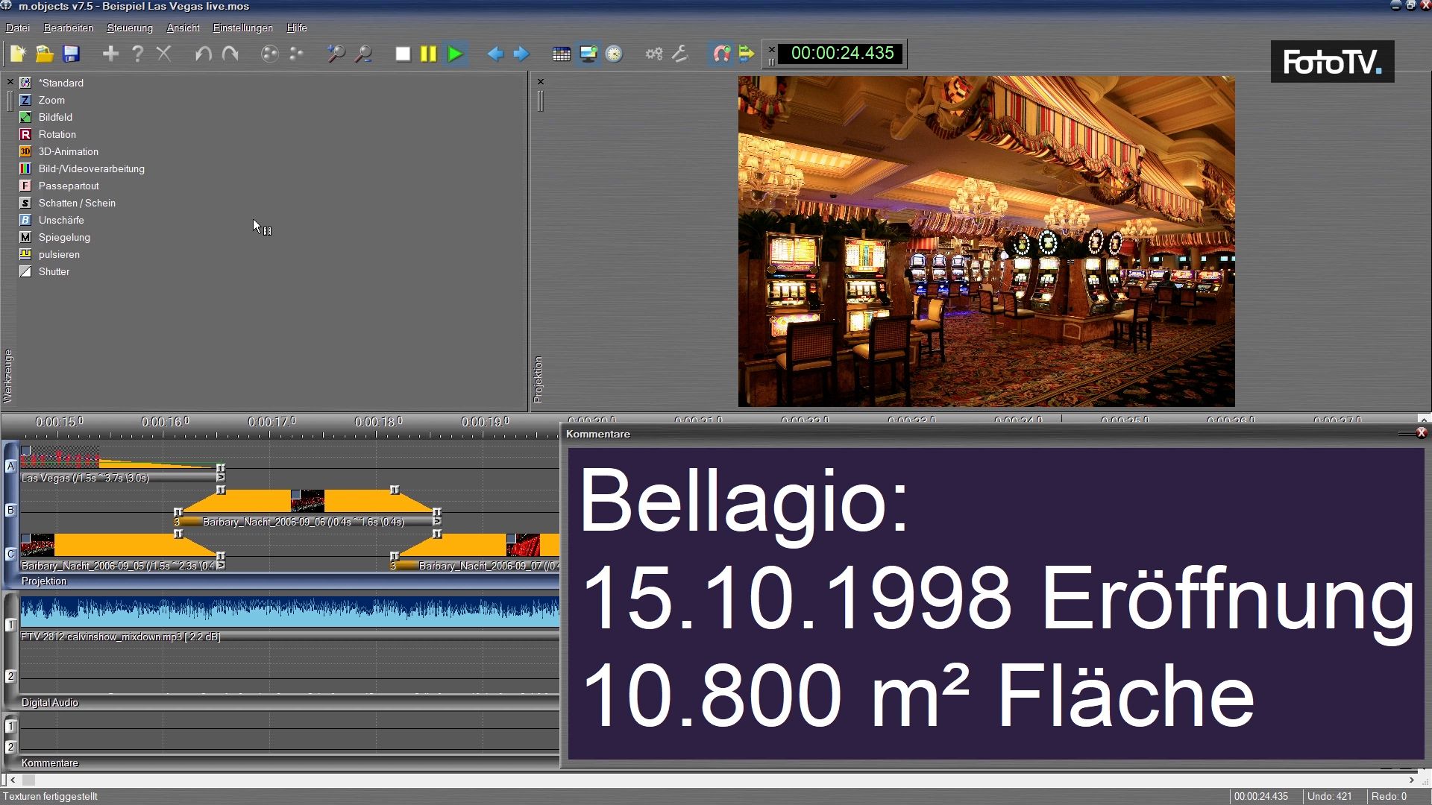The width and height of the screenshot is (1432, 805).
Task: Open an existing show file
Action: tap(45, 54)
